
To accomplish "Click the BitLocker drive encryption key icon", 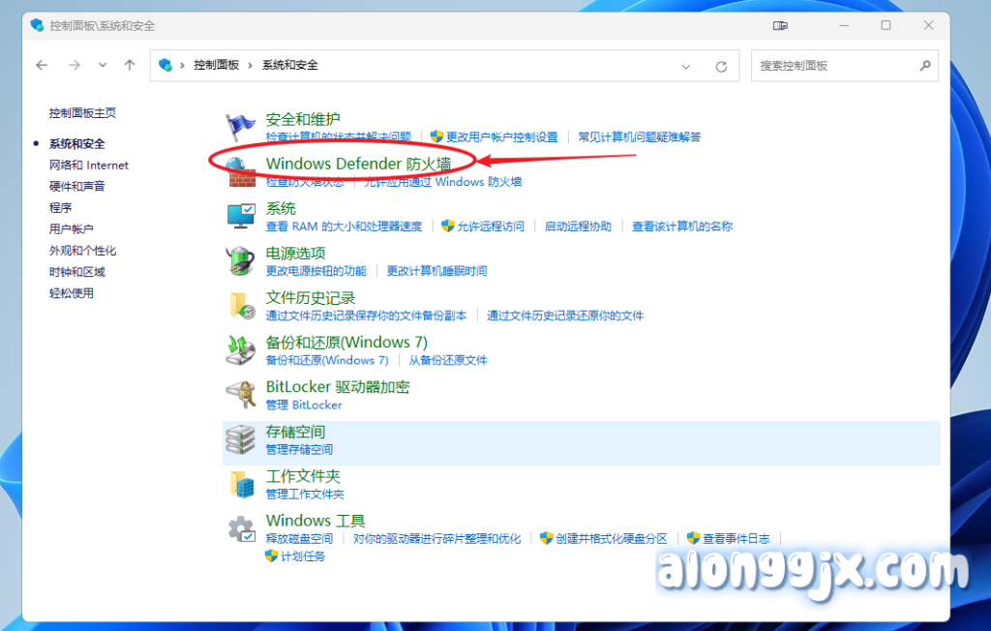I will point(240,394).
